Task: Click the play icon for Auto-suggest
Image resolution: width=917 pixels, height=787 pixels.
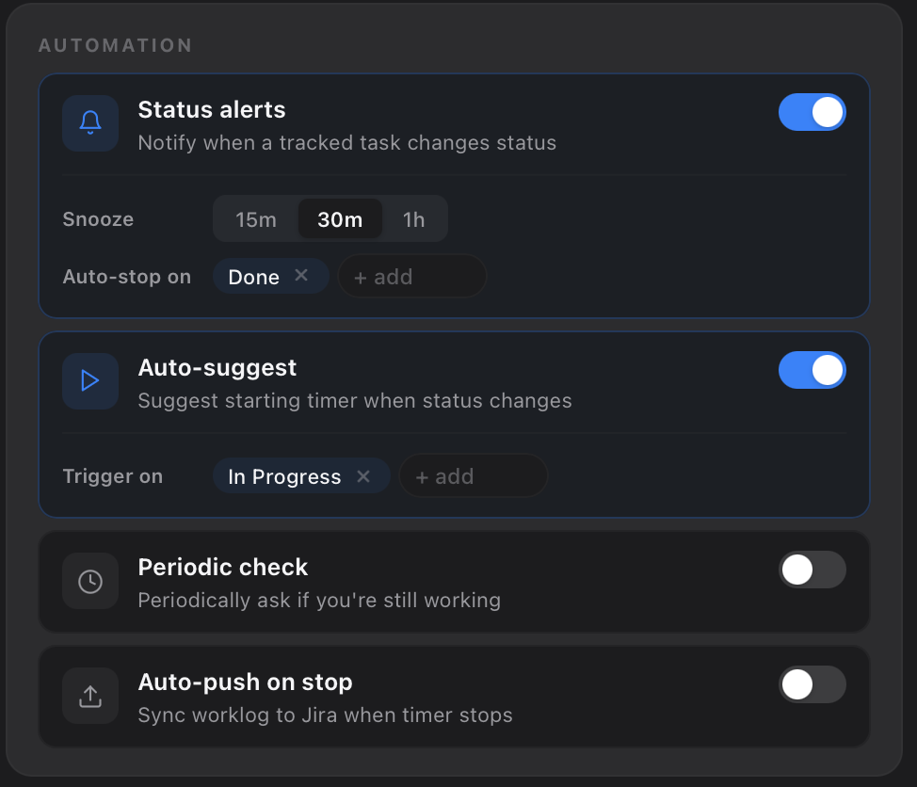Action: point(90,380)
